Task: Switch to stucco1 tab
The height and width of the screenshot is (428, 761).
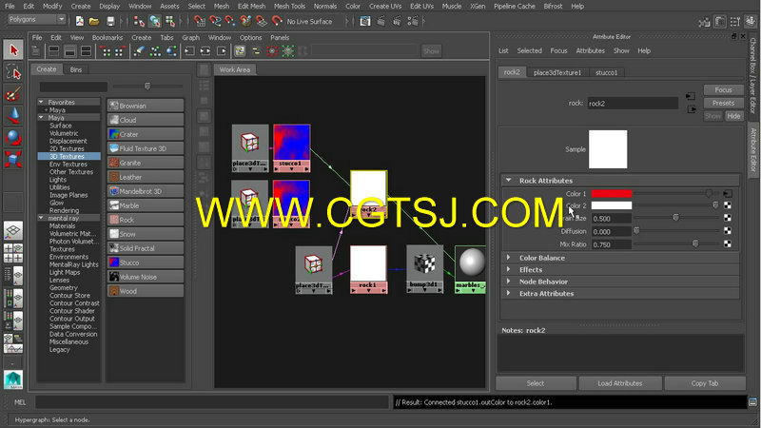Action: (x=607, y=72)
